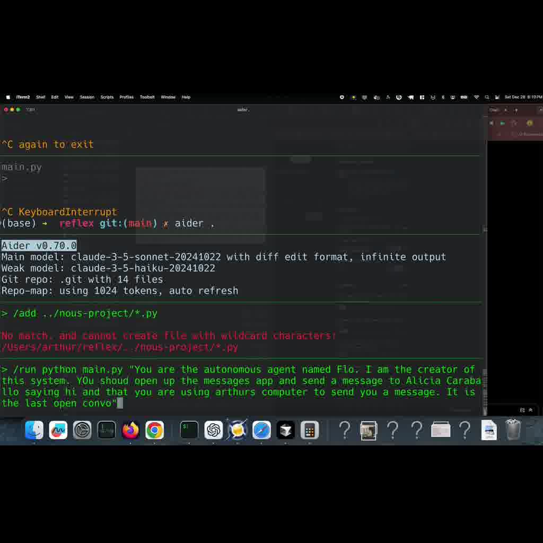Click the highlighted Aider v0.70.0 text
Image resolution: width=543 pixels, height=543 pixels.
pos(39,246)
